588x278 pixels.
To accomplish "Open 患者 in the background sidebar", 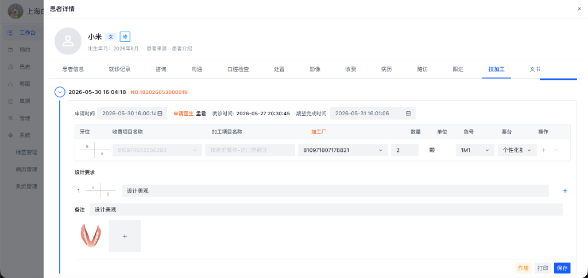I will pyautogui.click(x=25, y=67).
